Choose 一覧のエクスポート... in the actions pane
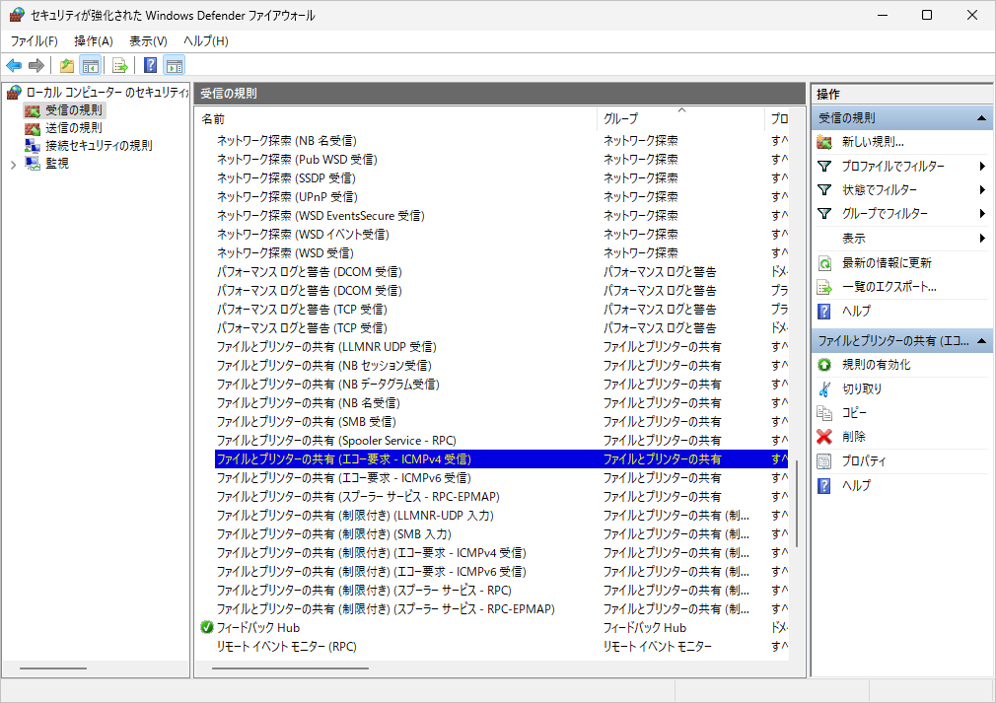Image resolution: width=996 pixels, height=703 pixels. pos(889,287)
